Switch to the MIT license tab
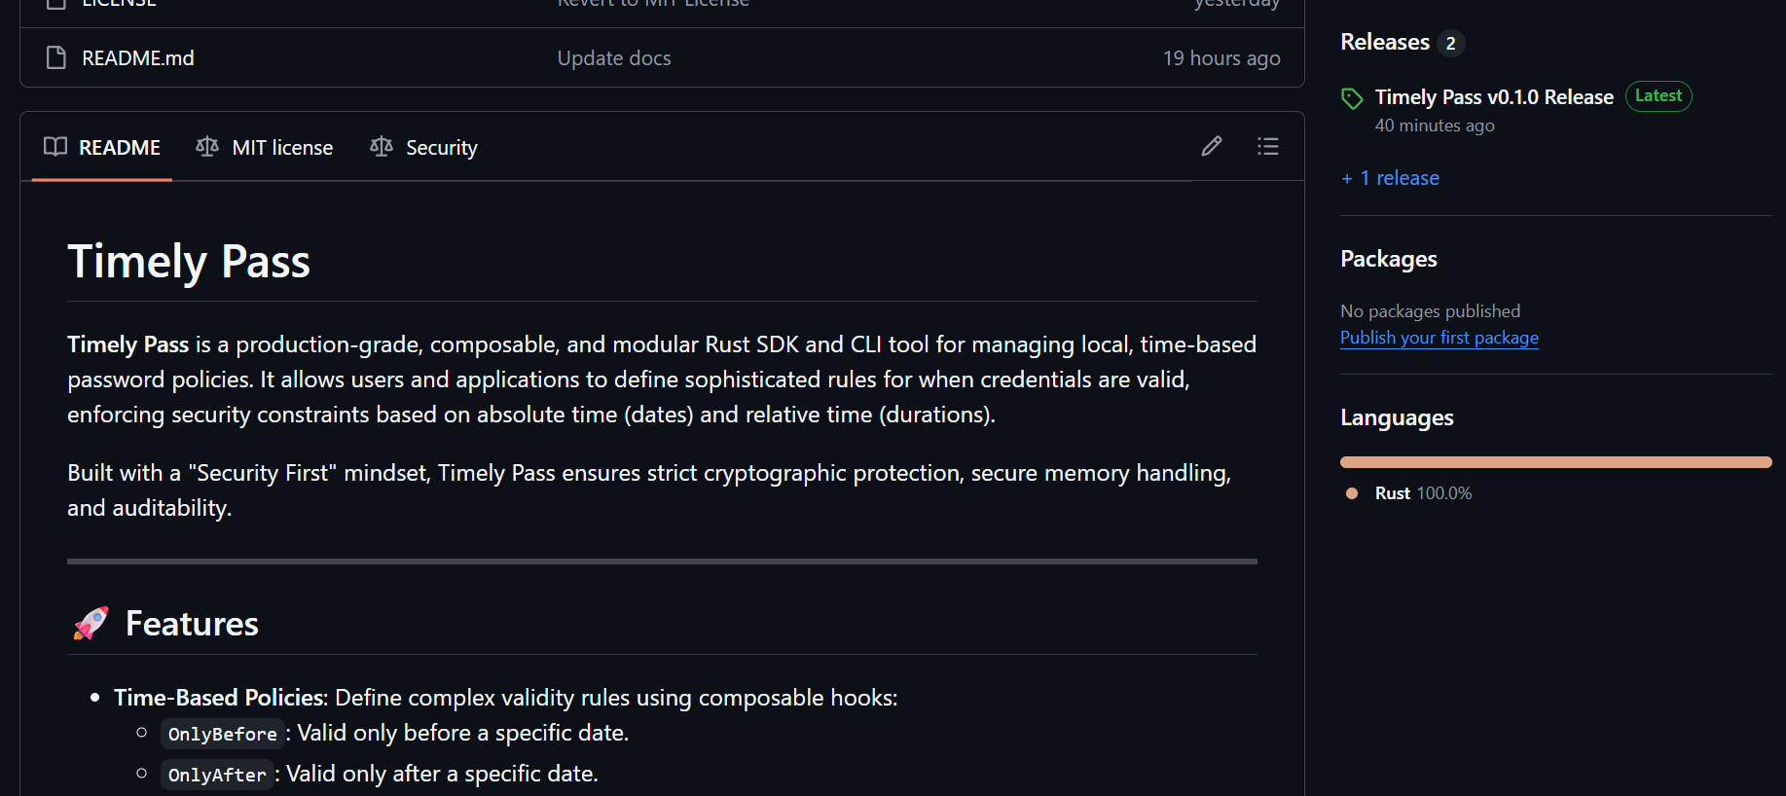Image resolution: width=1786 pixels, height=796 pixels. [x=282, y=148]
